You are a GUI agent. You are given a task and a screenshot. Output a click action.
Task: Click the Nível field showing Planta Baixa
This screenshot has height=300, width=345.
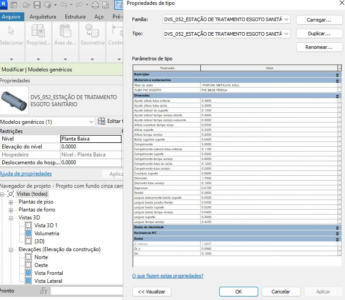[x=90, y=139]
